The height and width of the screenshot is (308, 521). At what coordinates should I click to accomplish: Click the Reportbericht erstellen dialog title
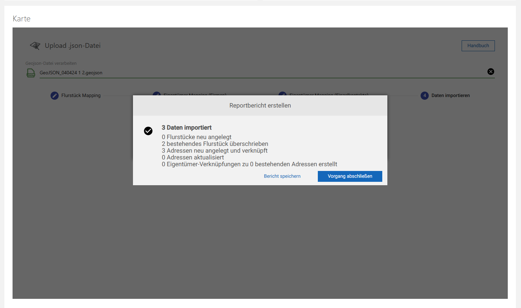(x=260, y=105)
